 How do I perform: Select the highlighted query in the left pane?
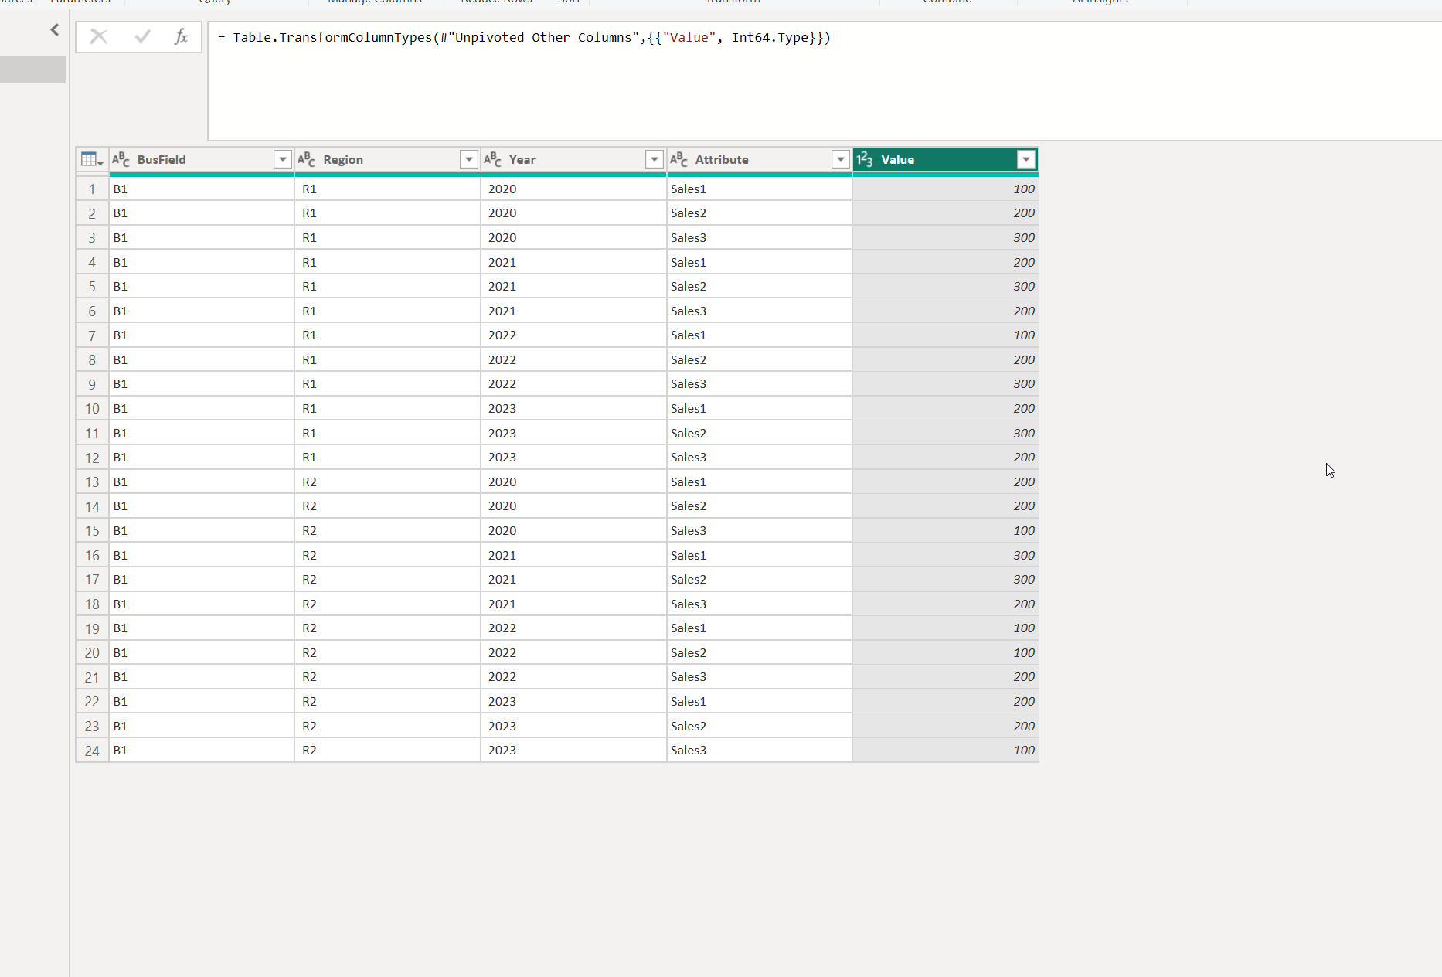pos(32,70)
